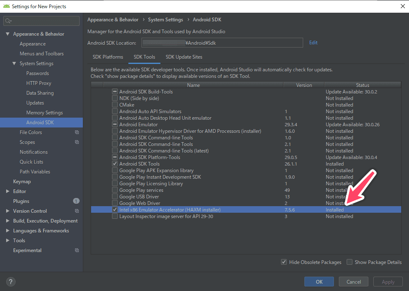This screenshot has width=409, height=291.
Task: Open the Appearance settings page
Action: [32, 44]
